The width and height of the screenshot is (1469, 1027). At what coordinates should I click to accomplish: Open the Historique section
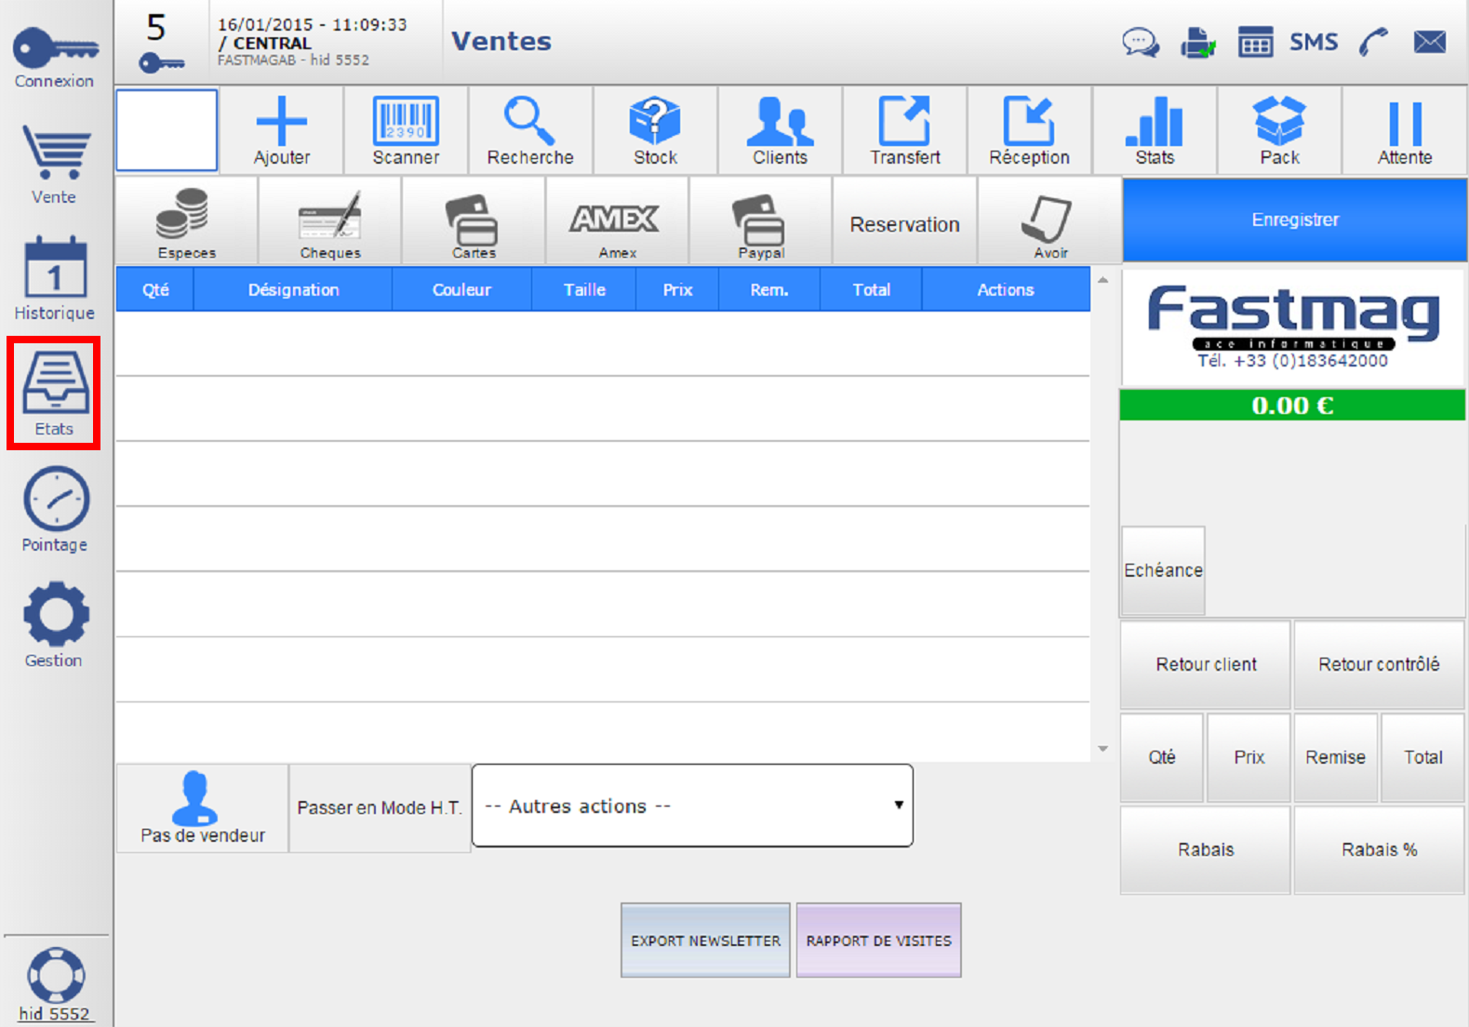[x=55, y=278]
